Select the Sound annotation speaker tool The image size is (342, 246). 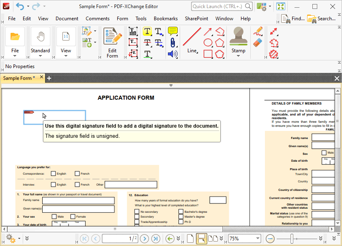(x=173, y=54)
